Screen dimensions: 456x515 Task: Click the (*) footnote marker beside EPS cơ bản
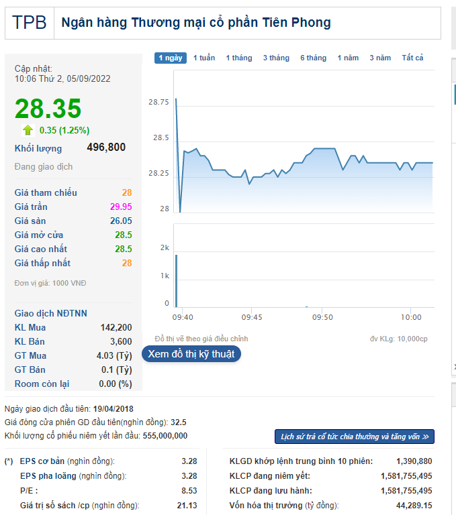coord(9,461)
